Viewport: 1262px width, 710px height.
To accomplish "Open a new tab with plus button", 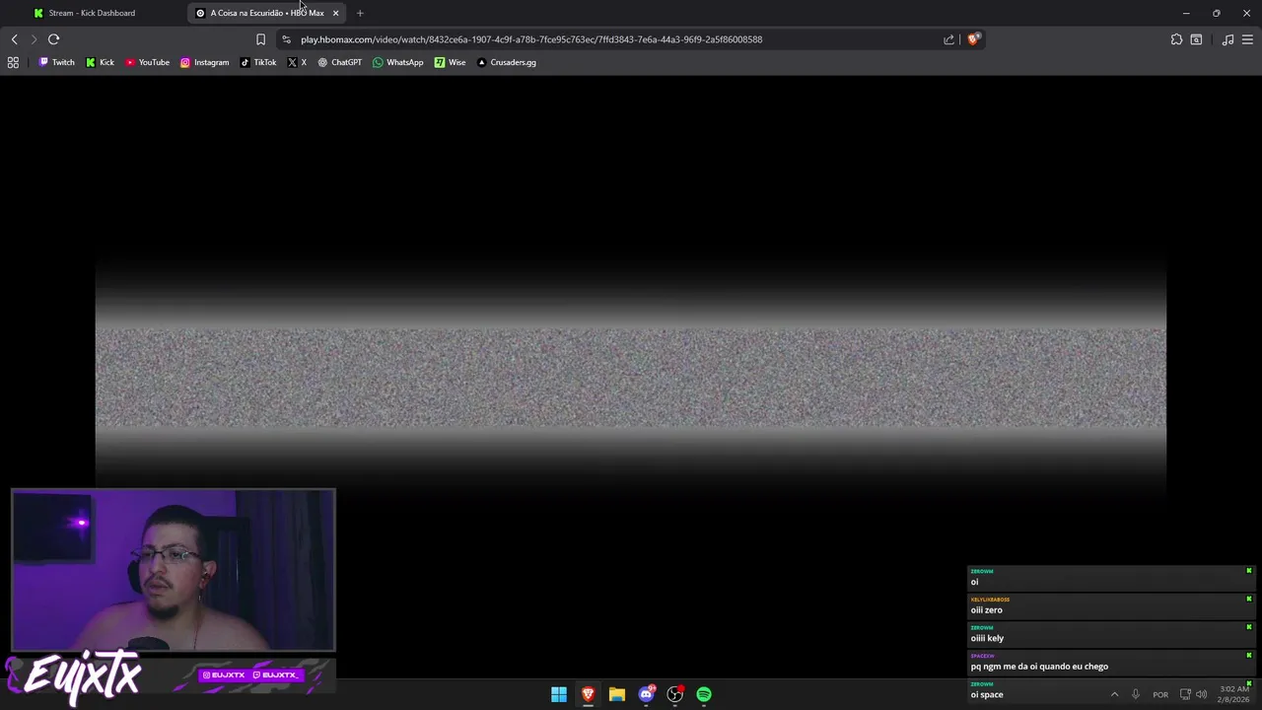I will click(x=360, y=13).
